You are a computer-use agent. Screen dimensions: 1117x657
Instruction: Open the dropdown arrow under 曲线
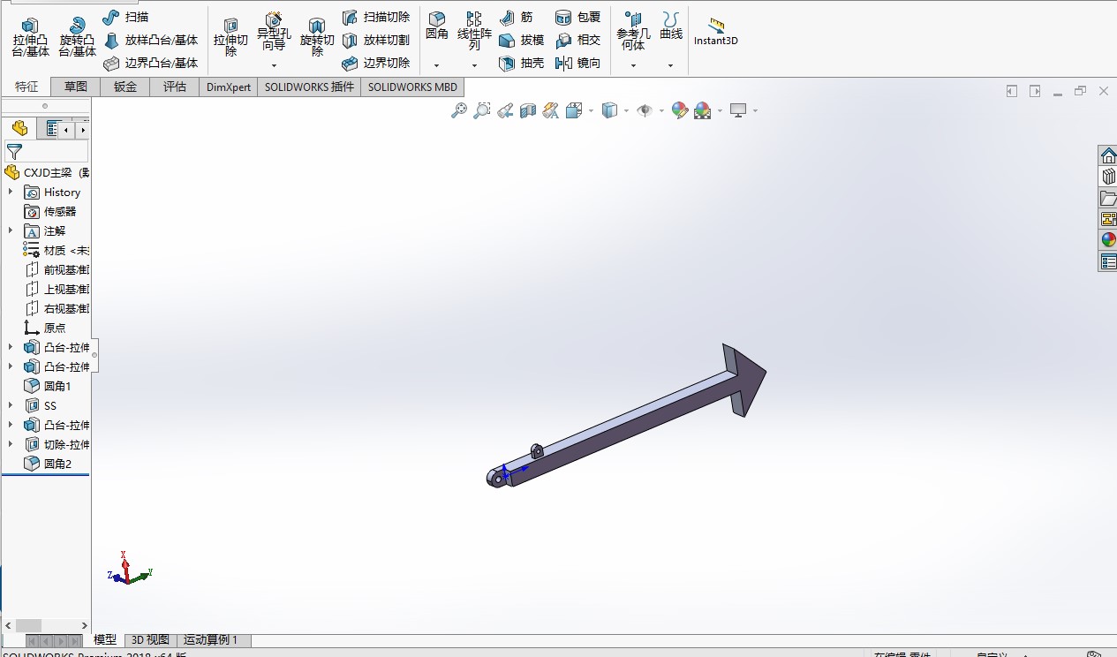pos(671,65)
